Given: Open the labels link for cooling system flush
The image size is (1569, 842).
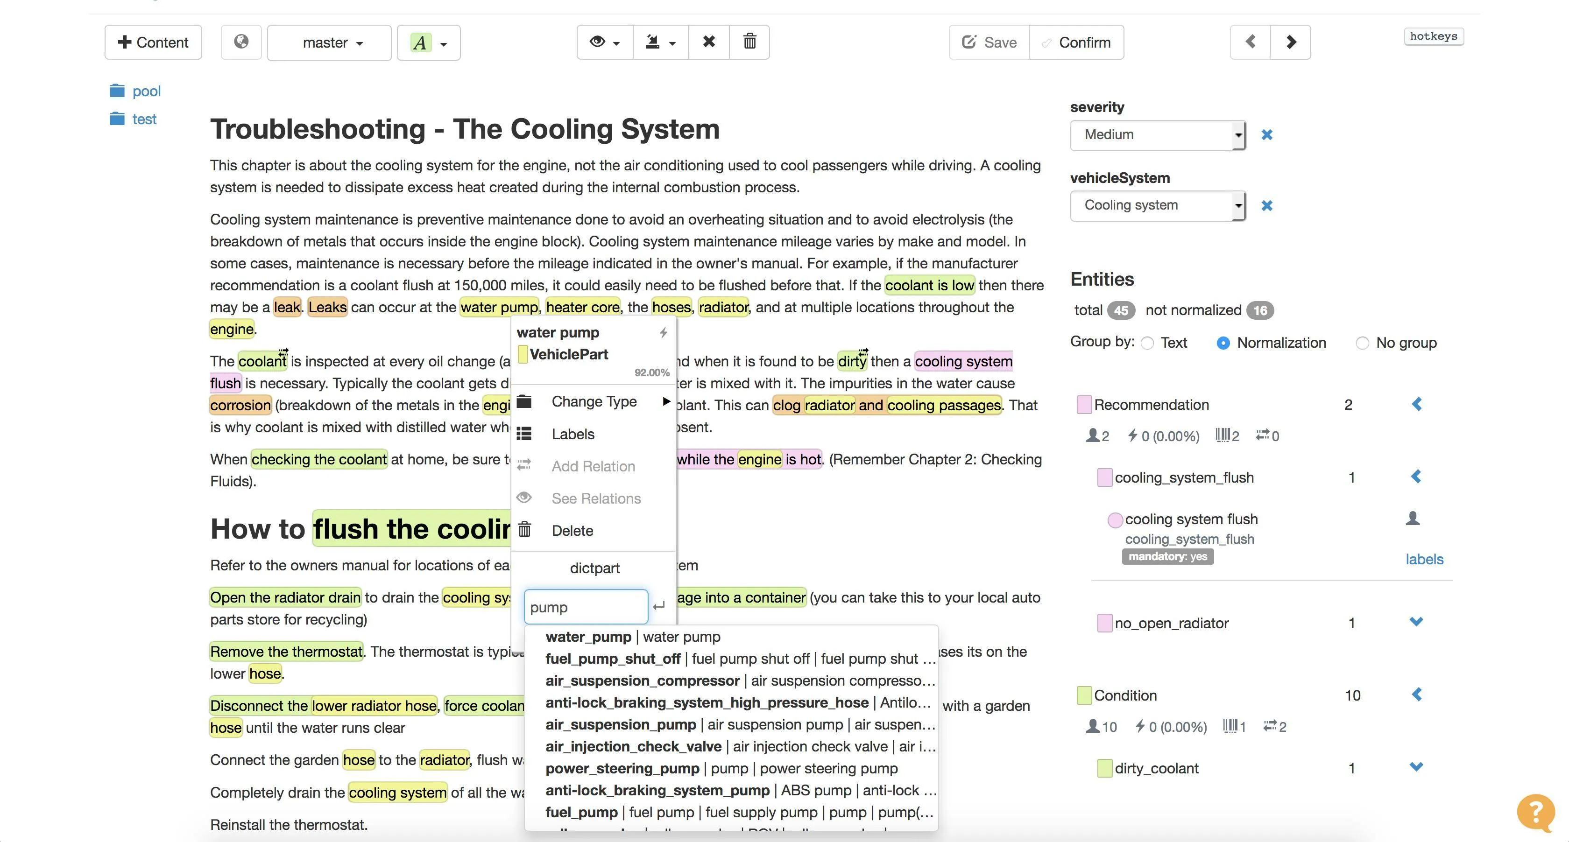Looking at the screenshot, I should (x=1424, y=559).
